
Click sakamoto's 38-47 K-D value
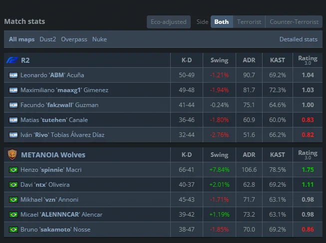pos(187,230)
